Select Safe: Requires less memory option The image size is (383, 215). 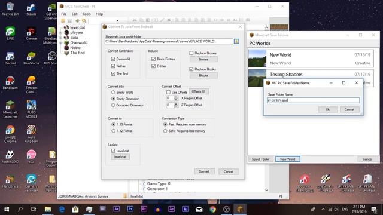tap(165, 131)
